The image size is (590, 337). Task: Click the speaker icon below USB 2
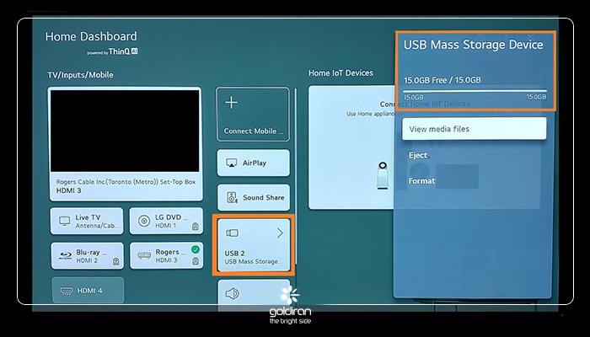[233, 295]
